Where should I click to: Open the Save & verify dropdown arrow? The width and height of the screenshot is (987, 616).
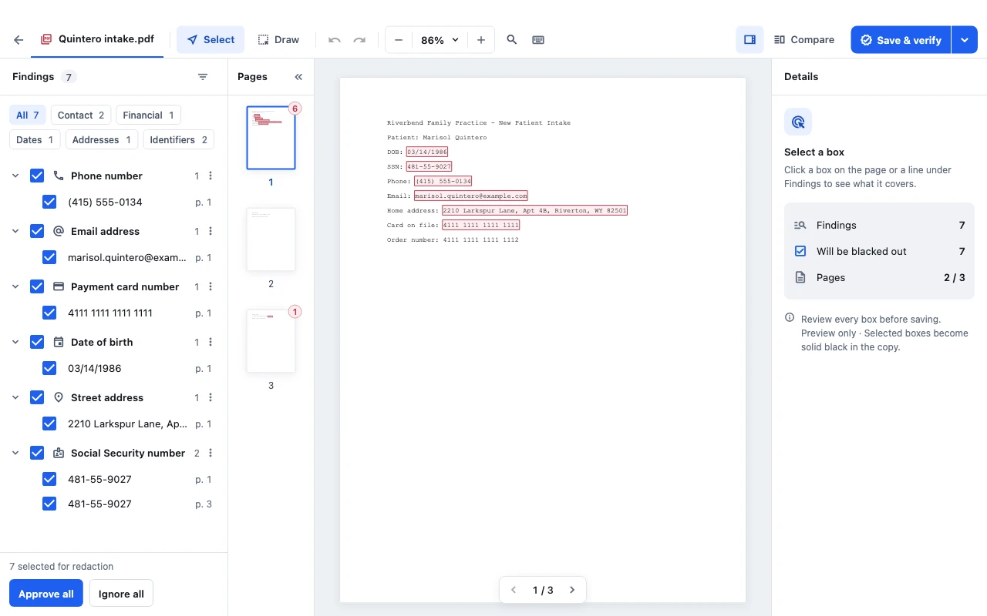965,40
